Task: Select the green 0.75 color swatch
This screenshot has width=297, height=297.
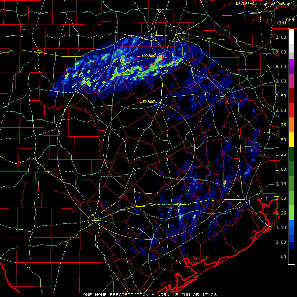Action: pyautogui.click(x=291, y=183)
